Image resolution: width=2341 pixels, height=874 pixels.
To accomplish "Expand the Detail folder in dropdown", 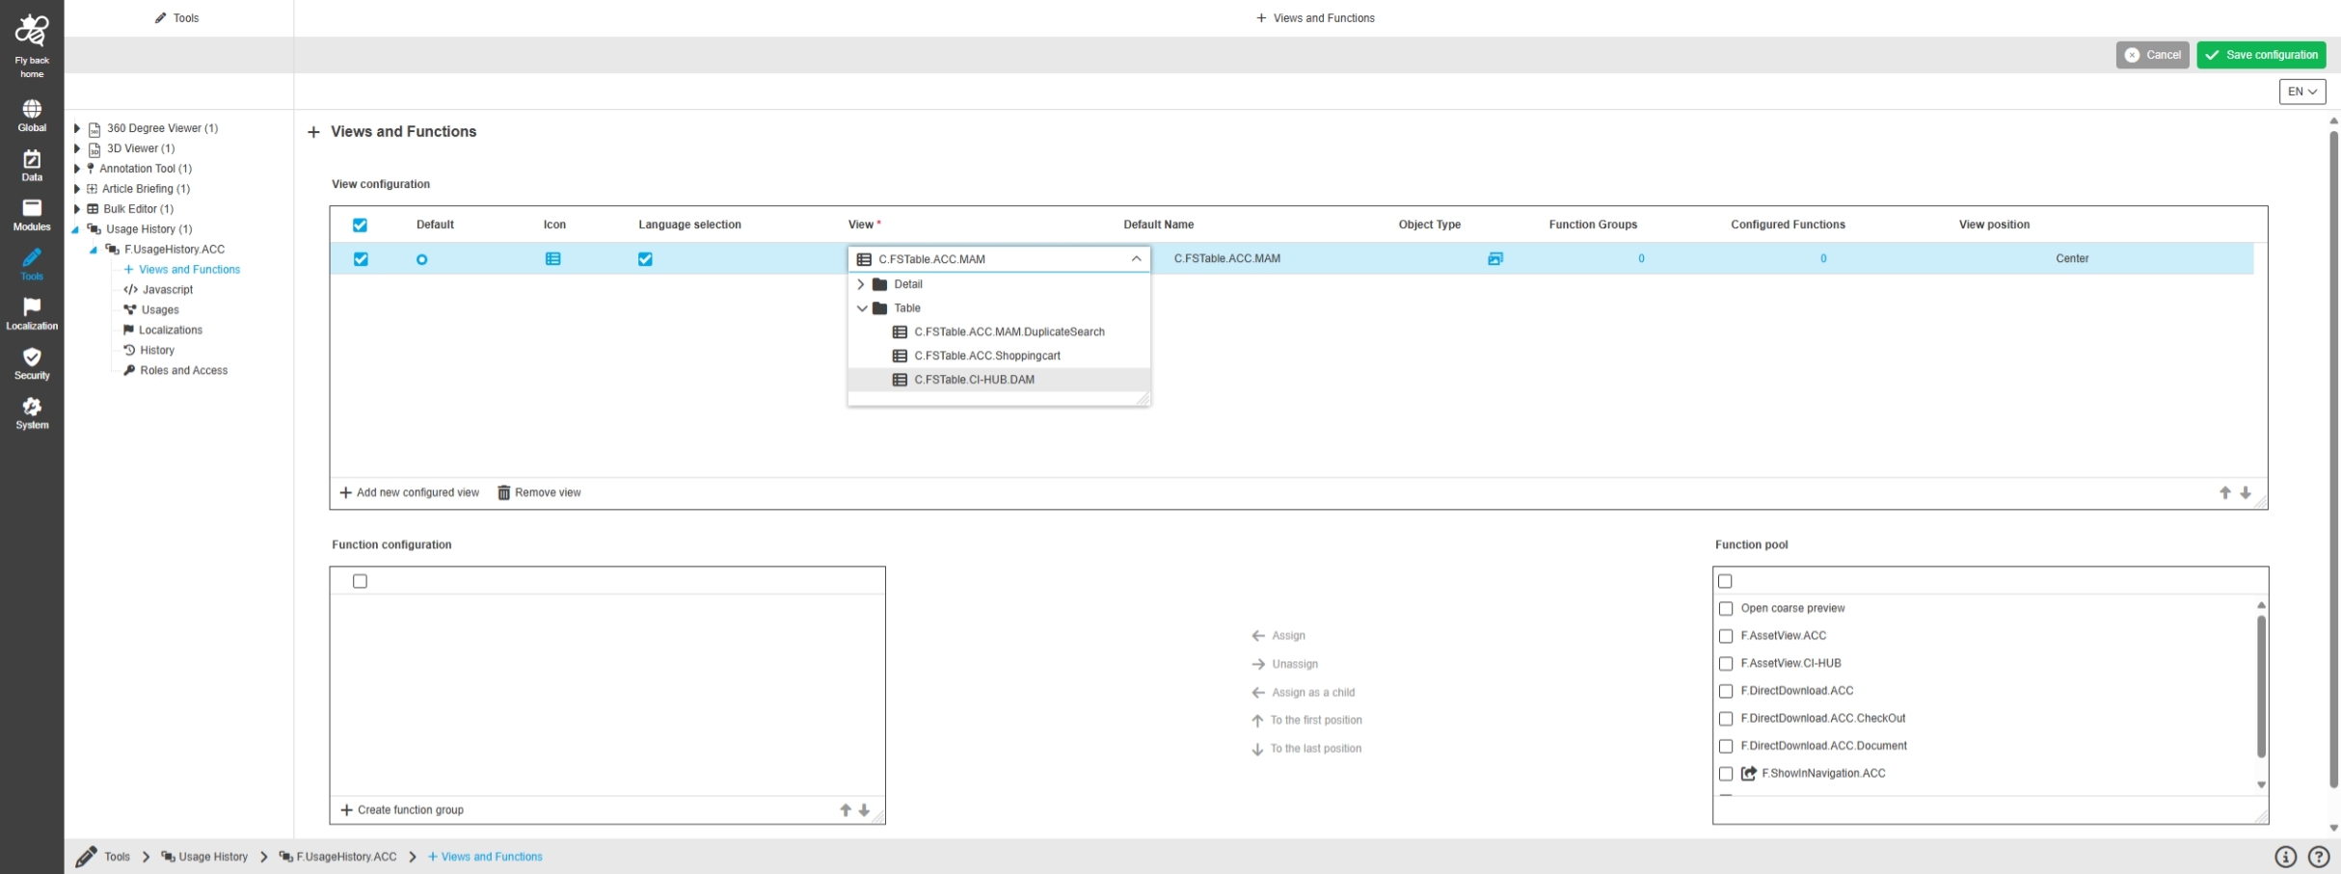I will (861, 284).
